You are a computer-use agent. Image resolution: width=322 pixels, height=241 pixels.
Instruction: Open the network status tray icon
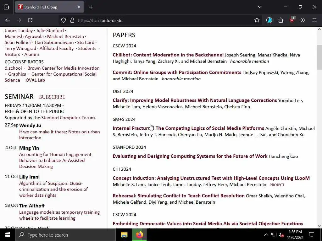coord(274,235)
